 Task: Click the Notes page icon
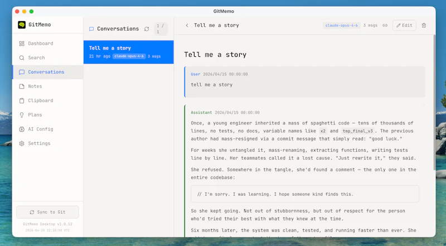pyautogui.click(x=22, y=86)
